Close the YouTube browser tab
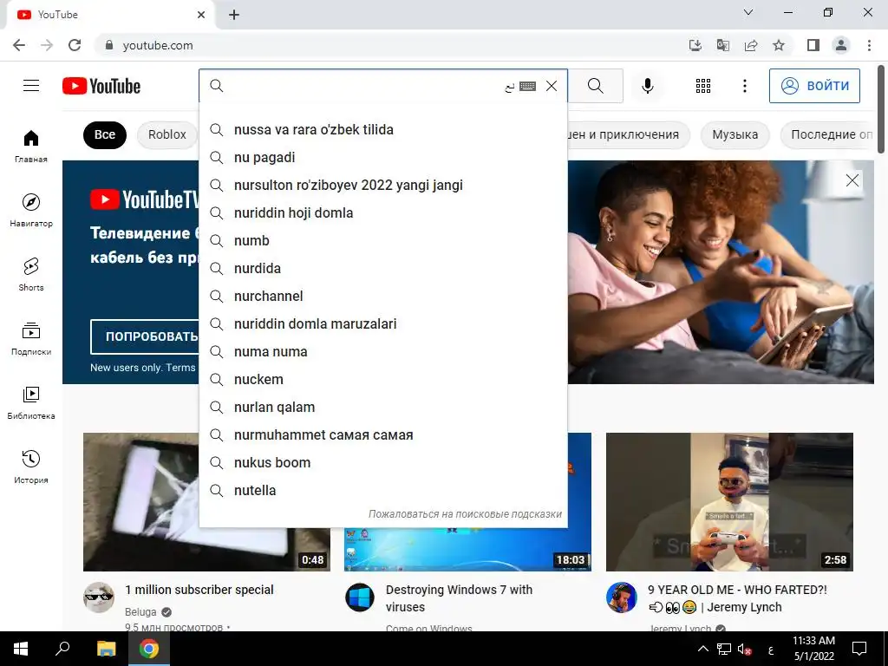The height and width of the screenshot is (666, 888). pos(201,15)
